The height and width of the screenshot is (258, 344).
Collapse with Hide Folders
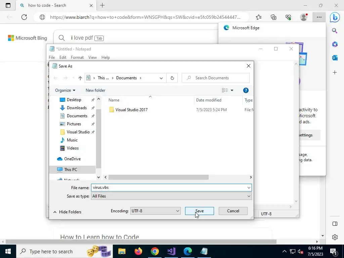[x=67, y=212]
